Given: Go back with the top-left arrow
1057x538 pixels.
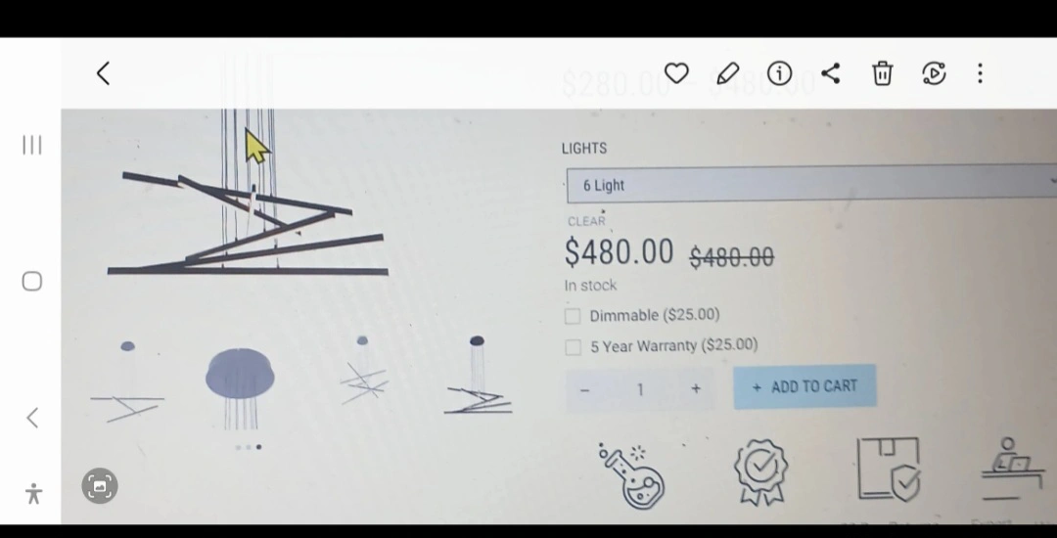Looking at the screenshot, I should tap(103, 73).
